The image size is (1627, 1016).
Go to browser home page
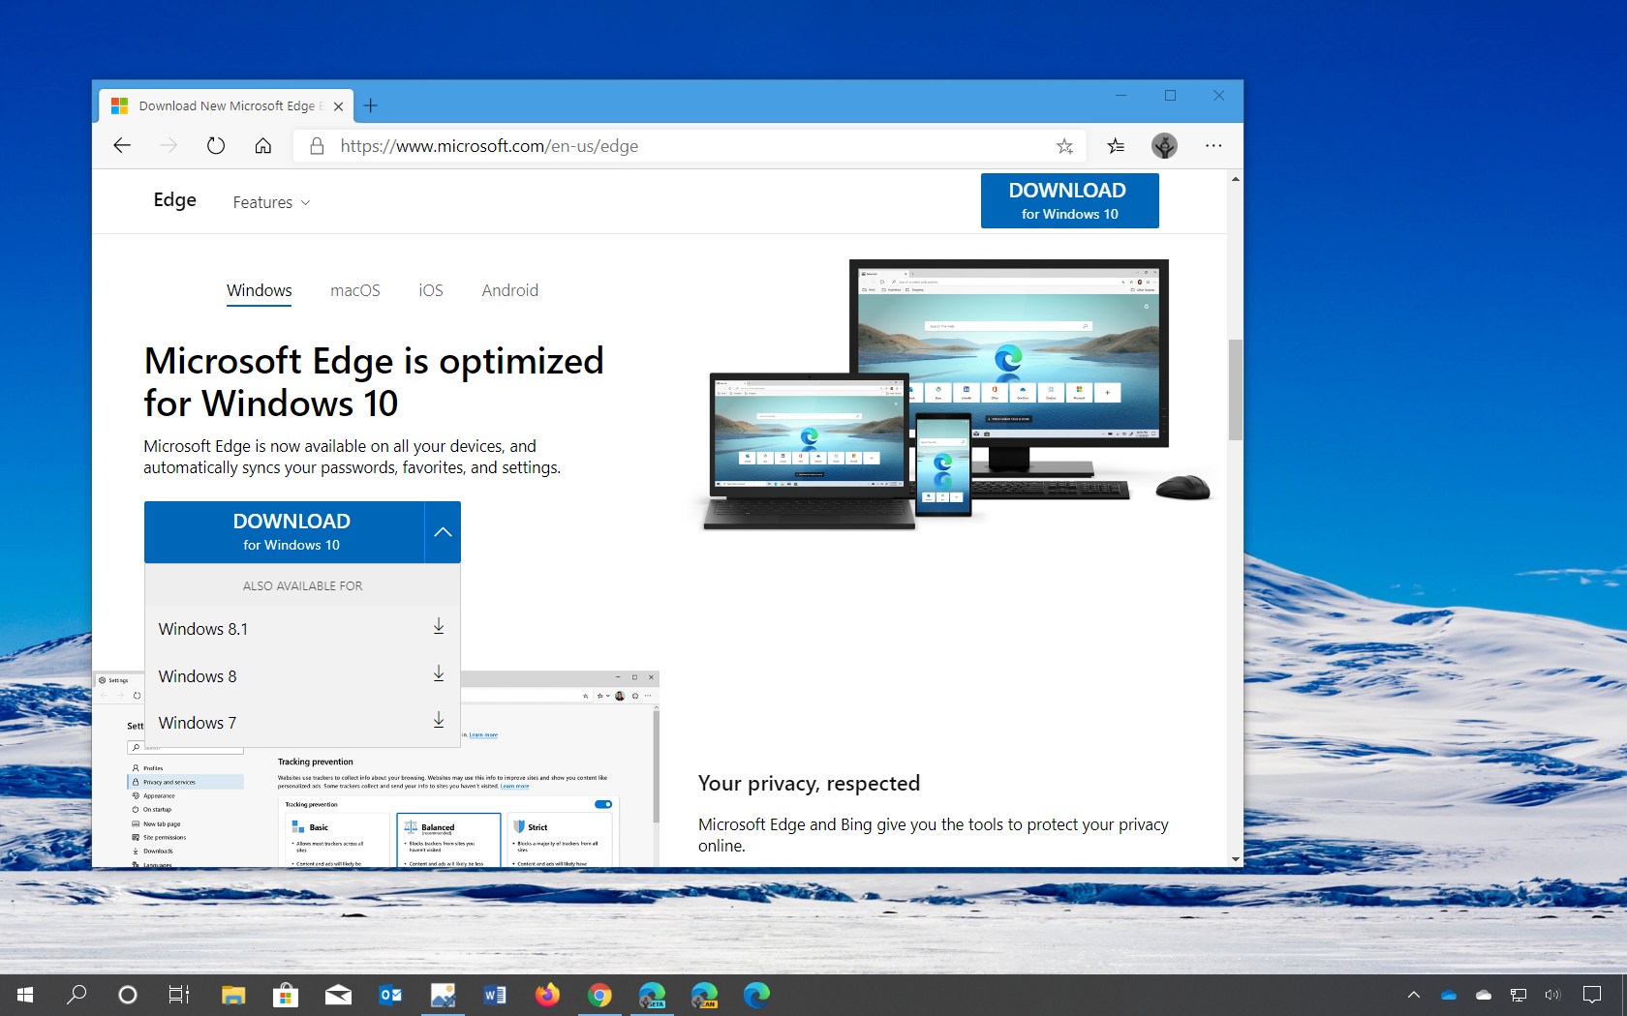[262, 146]
